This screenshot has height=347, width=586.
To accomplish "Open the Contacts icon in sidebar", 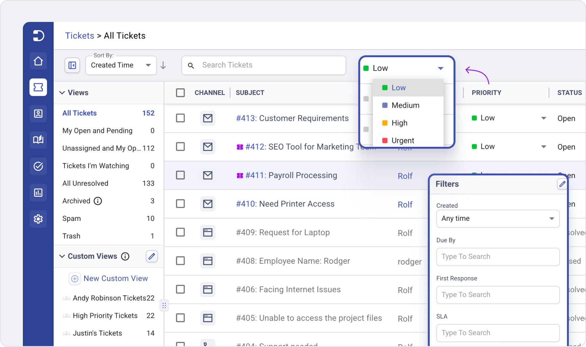I will 38,113.
